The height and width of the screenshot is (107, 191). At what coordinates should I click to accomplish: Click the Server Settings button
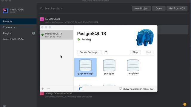90,52
